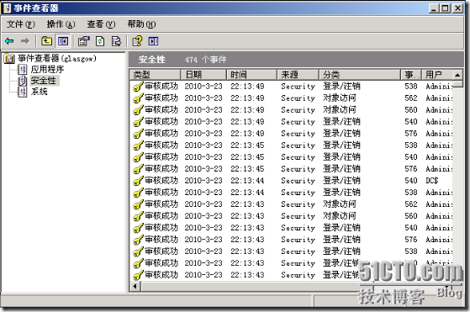The height and width of the screenshot is (312, 470).
Task: Click the Refresh toolbar icon
Action: click(x=100, y=41)
